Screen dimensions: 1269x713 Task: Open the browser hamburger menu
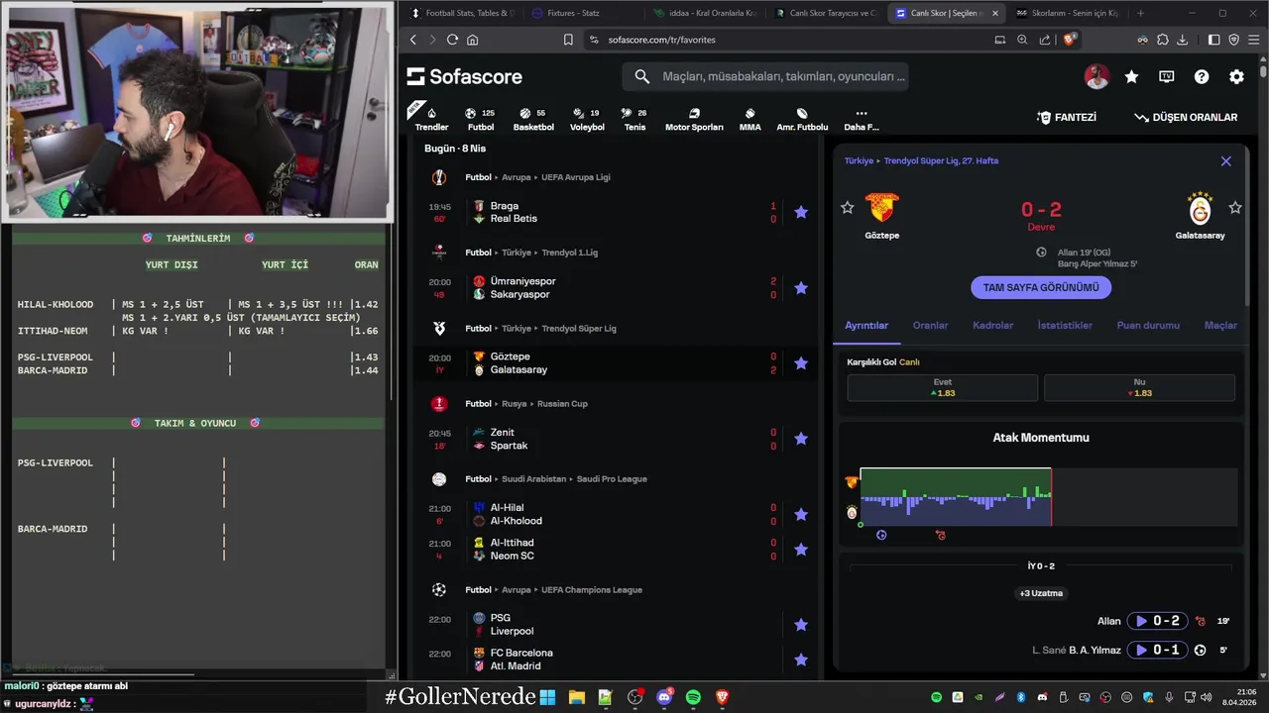point(1254,40)
